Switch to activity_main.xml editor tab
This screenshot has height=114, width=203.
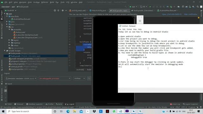[x=77, y=10]
